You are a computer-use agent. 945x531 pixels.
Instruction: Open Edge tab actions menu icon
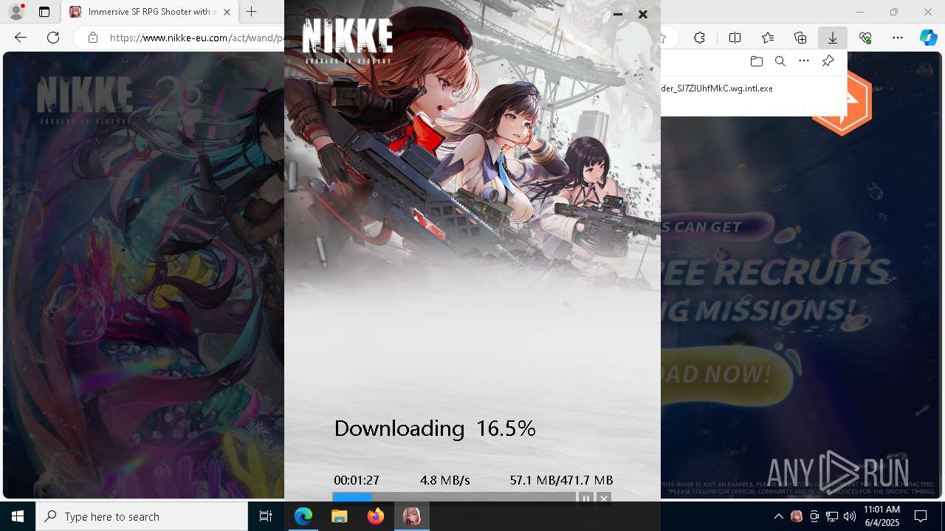point(44,12)
